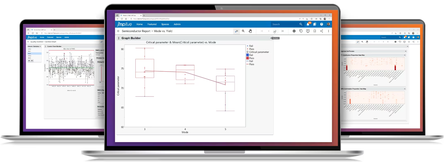Jump to last report in center toolbar

click(282, 31)
